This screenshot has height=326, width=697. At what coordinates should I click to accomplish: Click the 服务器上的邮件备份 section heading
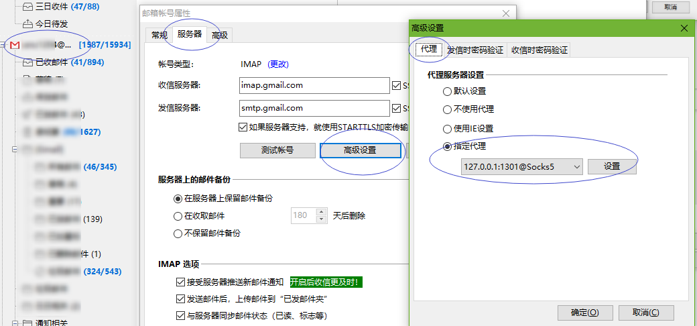194,180
